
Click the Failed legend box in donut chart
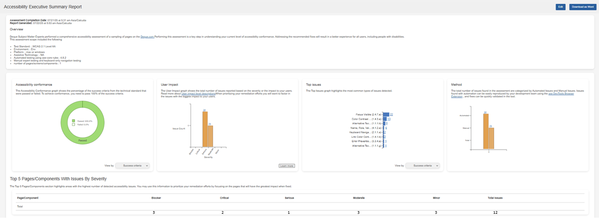[x=74, y=125]
